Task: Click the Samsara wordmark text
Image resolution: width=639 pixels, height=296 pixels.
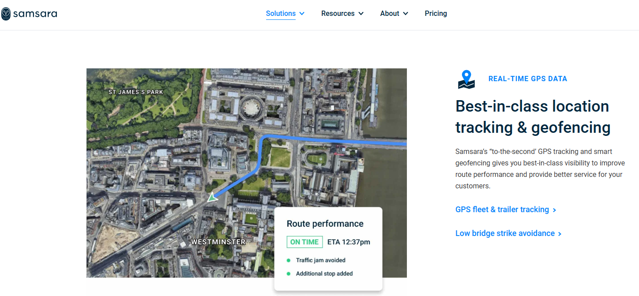Action: click(35, 14)
